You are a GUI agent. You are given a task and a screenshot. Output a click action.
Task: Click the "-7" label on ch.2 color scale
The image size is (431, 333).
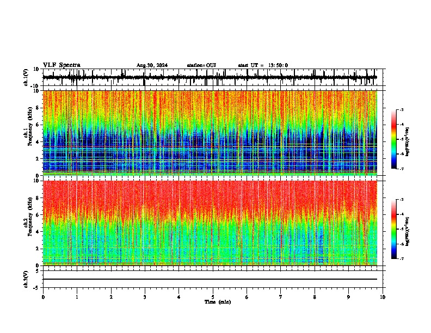[402, 258]
